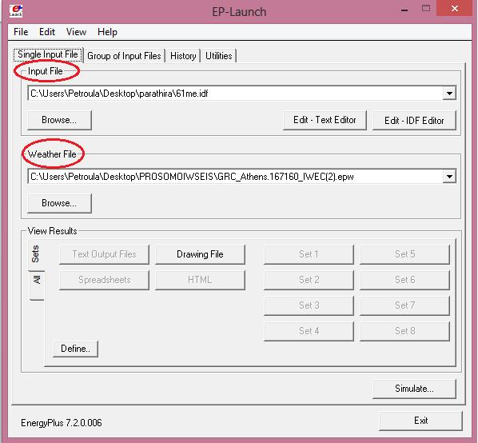This screenshot has width=478, height=443.
Task: Open the Edit menu
Action: point(47,32)
